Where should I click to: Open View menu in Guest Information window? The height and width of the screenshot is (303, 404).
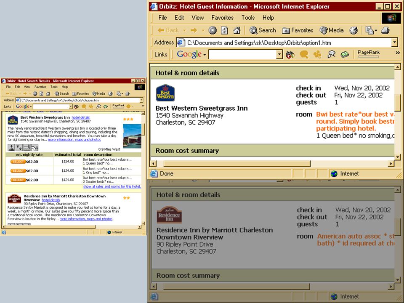(198, 18)
